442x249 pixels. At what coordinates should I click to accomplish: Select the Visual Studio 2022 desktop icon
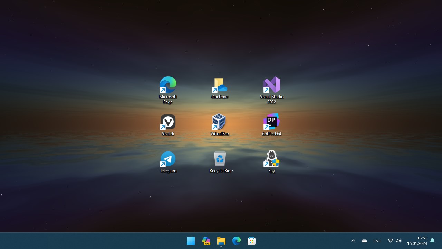click(x=272, y=90)
